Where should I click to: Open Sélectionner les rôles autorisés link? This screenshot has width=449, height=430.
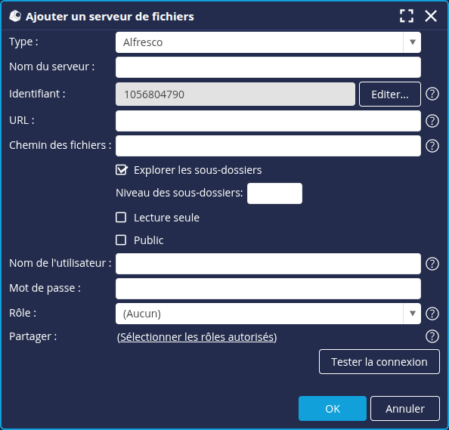click(197, 337)
